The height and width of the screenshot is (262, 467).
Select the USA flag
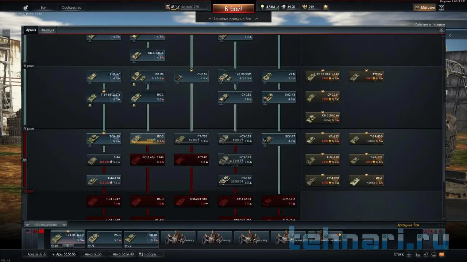[29, 231]
